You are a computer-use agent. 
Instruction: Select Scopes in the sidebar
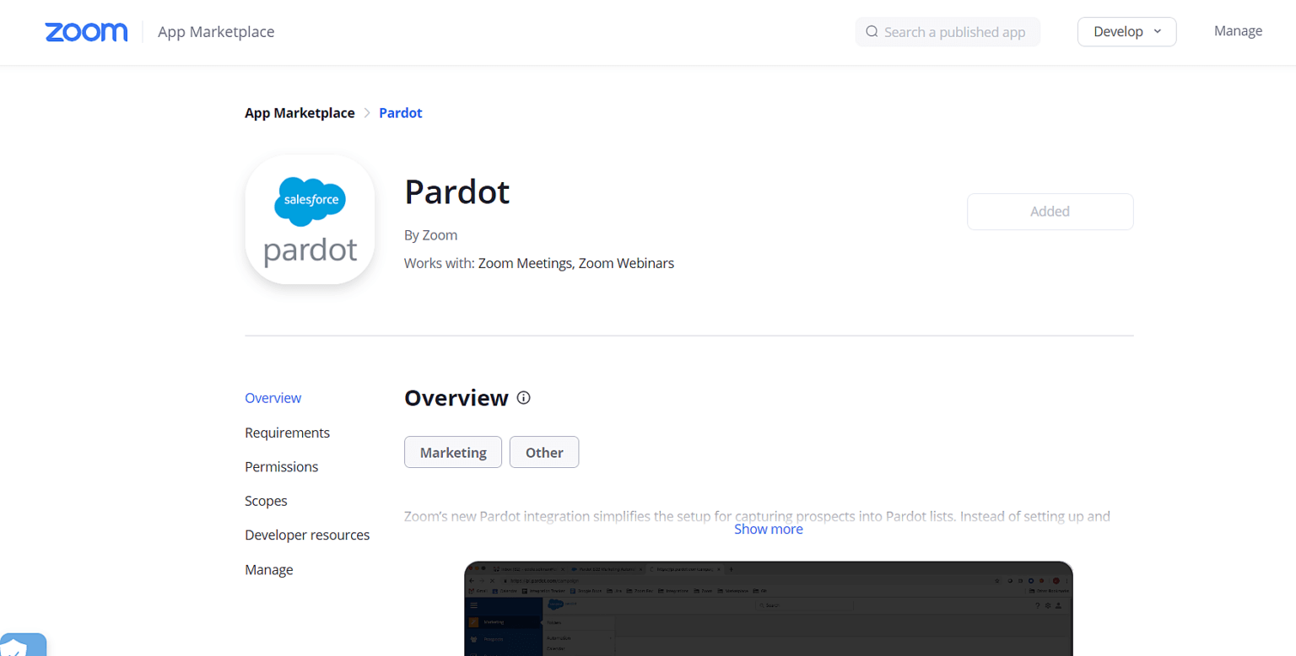click(266, 501)
